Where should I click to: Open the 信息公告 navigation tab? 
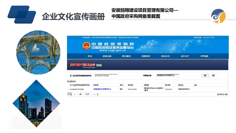(x=165, y=56)
